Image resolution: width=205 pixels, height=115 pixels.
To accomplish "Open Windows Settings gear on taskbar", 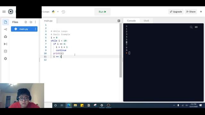I will [x=102, y=105].
